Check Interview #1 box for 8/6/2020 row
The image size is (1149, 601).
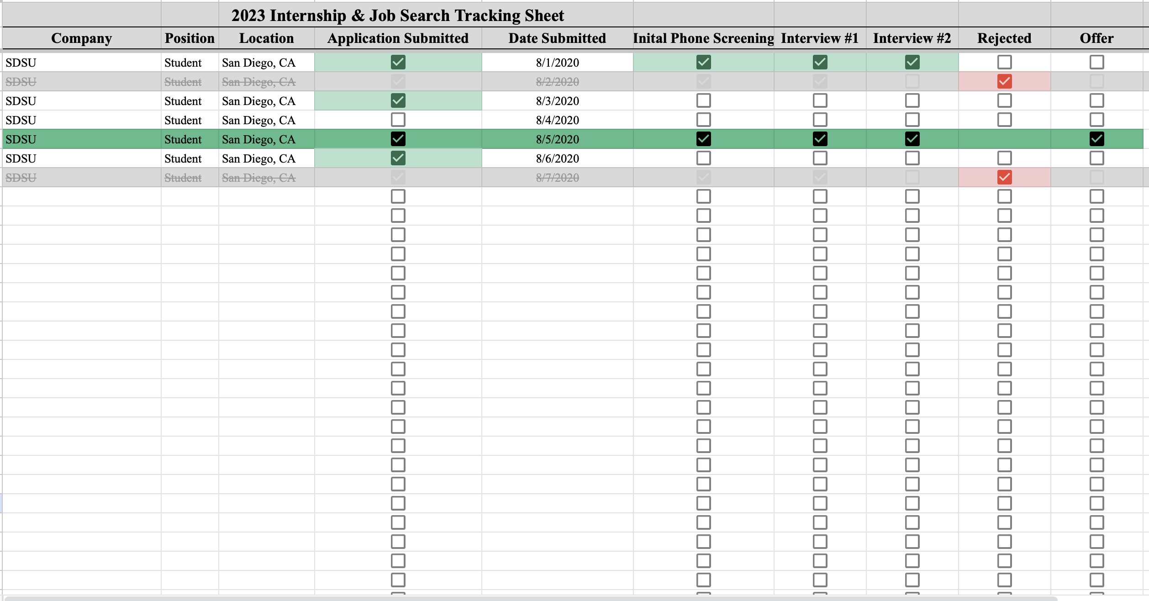pos(820,158)
